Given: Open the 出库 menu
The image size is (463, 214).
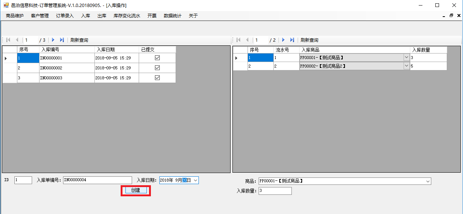Looking at the screenshot, I should pyautogui.click(x=102, y=16).
